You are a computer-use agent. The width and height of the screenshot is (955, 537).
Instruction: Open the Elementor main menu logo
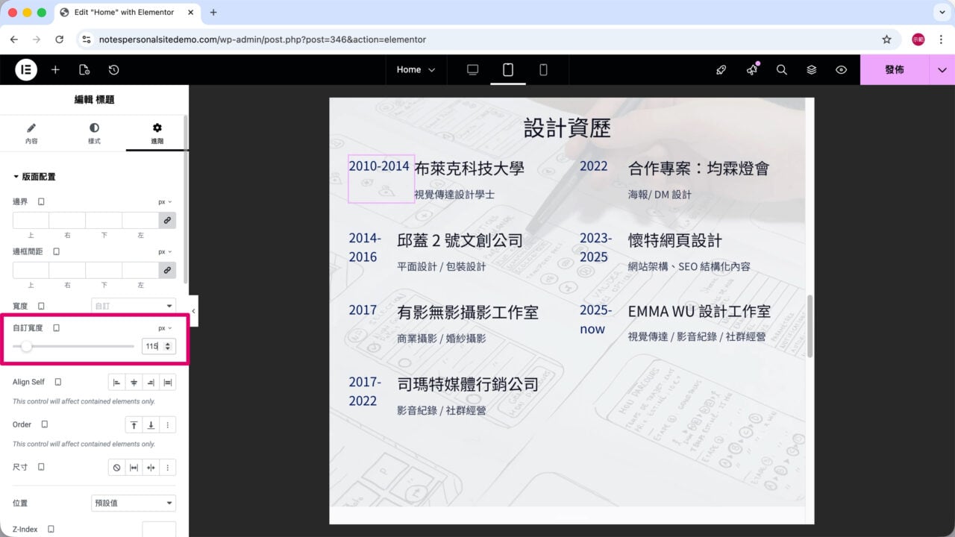coord(26,69)
